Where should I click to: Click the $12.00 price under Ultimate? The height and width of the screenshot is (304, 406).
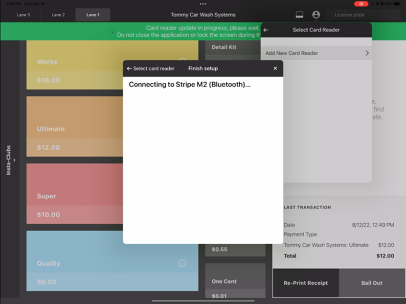tap(48, 147)
